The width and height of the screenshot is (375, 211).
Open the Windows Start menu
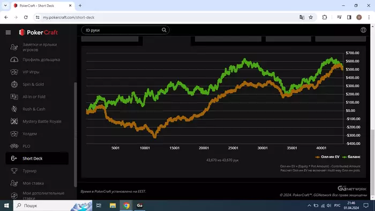pos(6,206)
